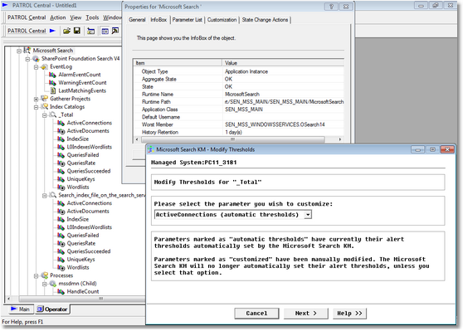The height and width of the screenshot is (331, 463).
Task: Click the Cancel button
Action: click(x=256, y=314)
